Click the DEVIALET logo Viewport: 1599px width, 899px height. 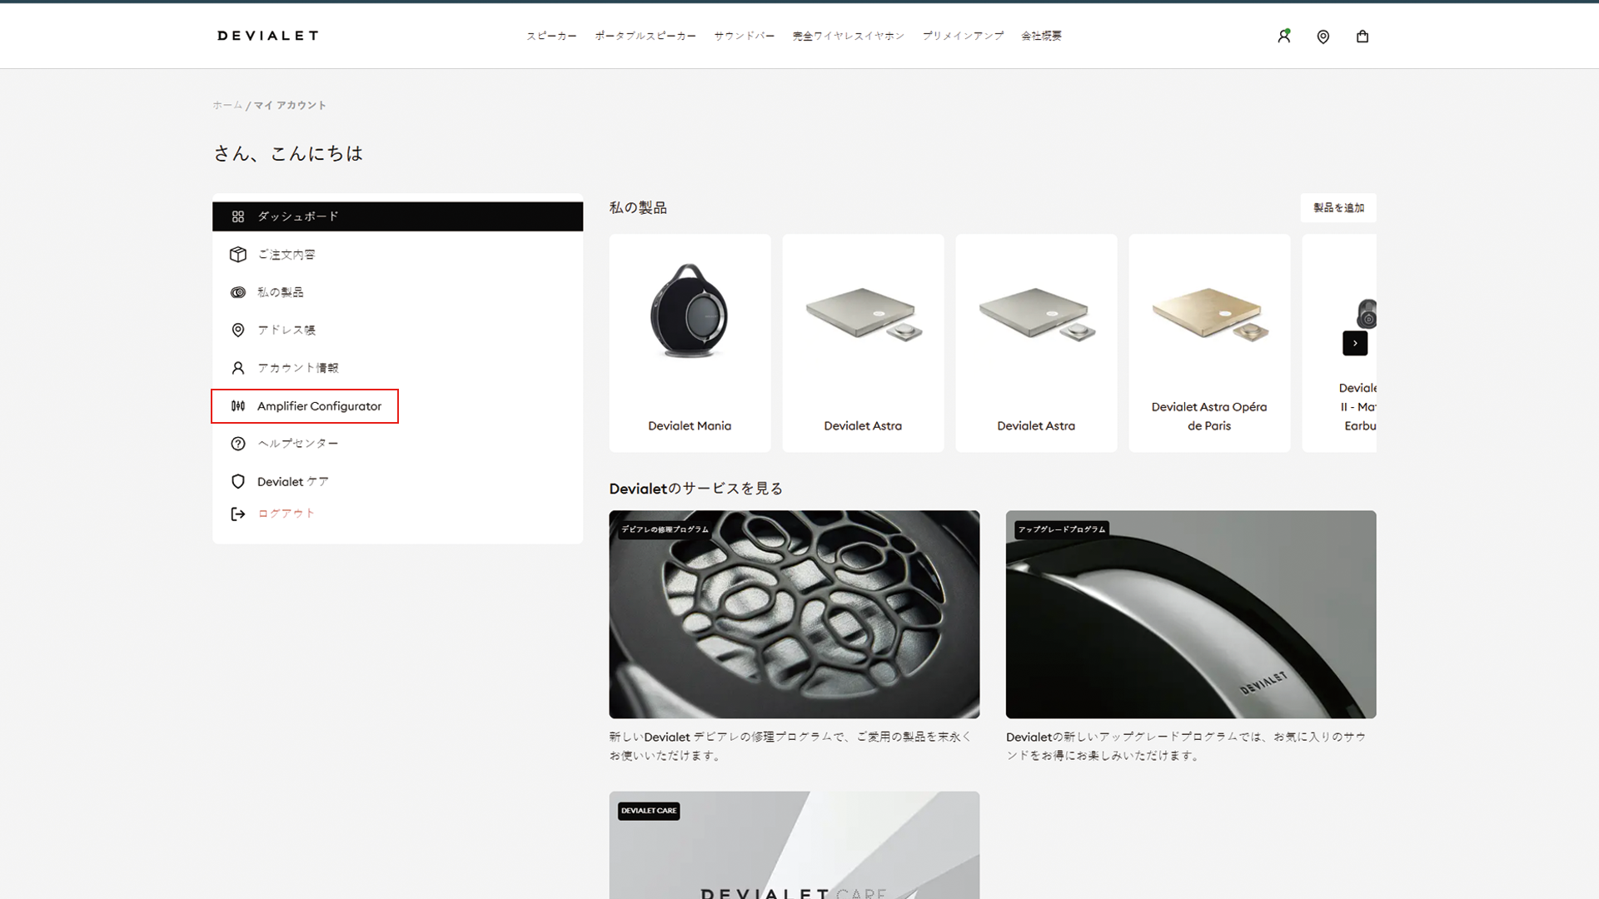tap(268, 36)
